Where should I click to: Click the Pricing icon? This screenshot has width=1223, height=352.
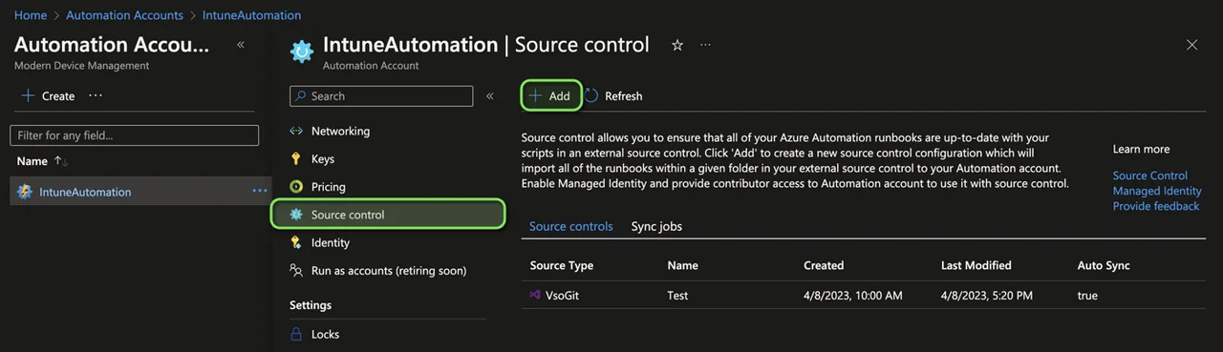(x=296, y=187)
